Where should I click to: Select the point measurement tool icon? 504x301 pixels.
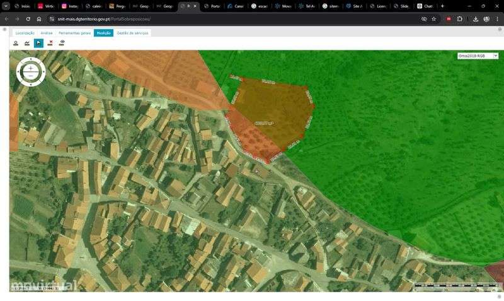pos(15,43)
